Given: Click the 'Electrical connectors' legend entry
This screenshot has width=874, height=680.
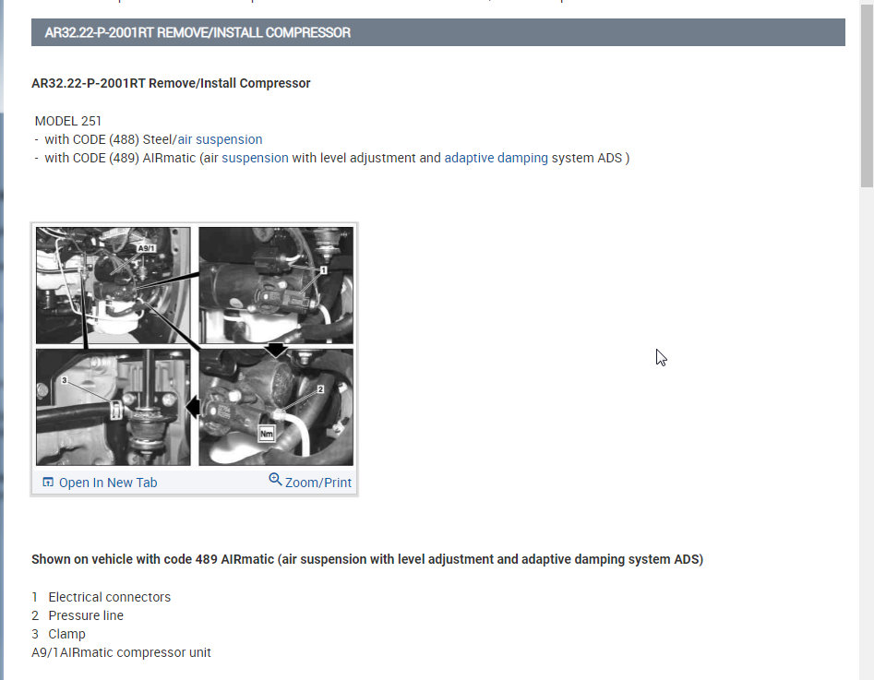Looking at the screenshot, I should click(109, 597).
